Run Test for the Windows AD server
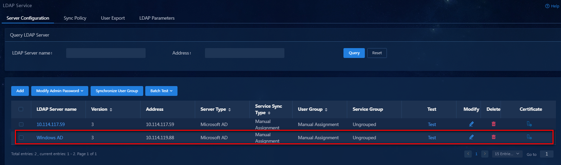Viewport: 561px width, 165px height. [x=432, y=138]
